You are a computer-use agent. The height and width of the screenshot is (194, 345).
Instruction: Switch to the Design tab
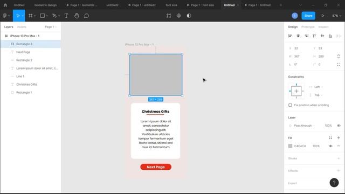click(x=293, y=27)
